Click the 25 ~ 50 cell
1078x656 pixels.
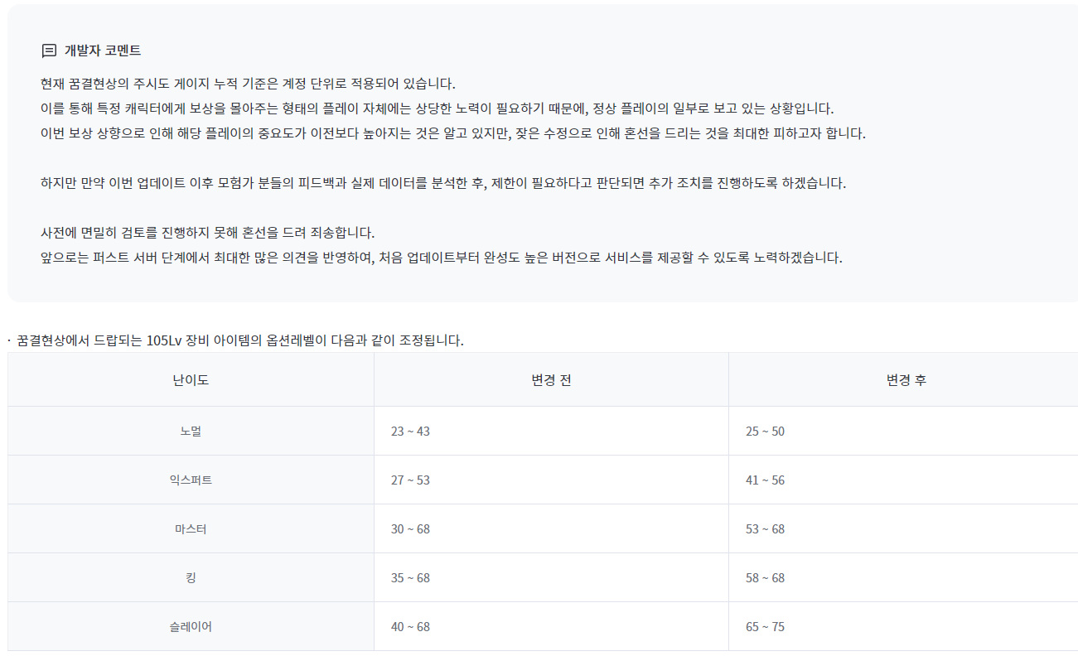[x=765, y=432]
